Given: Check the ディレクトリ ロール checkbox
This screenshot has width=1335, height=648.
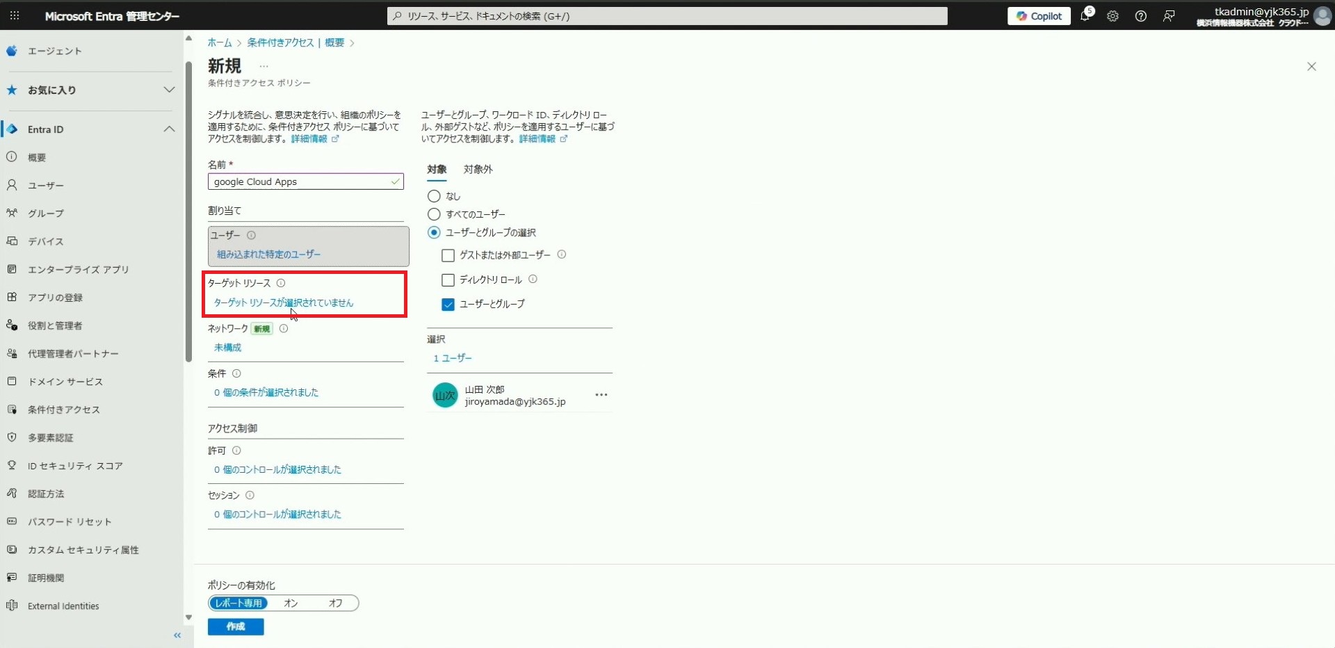Looking at the screenshot, I should pos(448,280).
